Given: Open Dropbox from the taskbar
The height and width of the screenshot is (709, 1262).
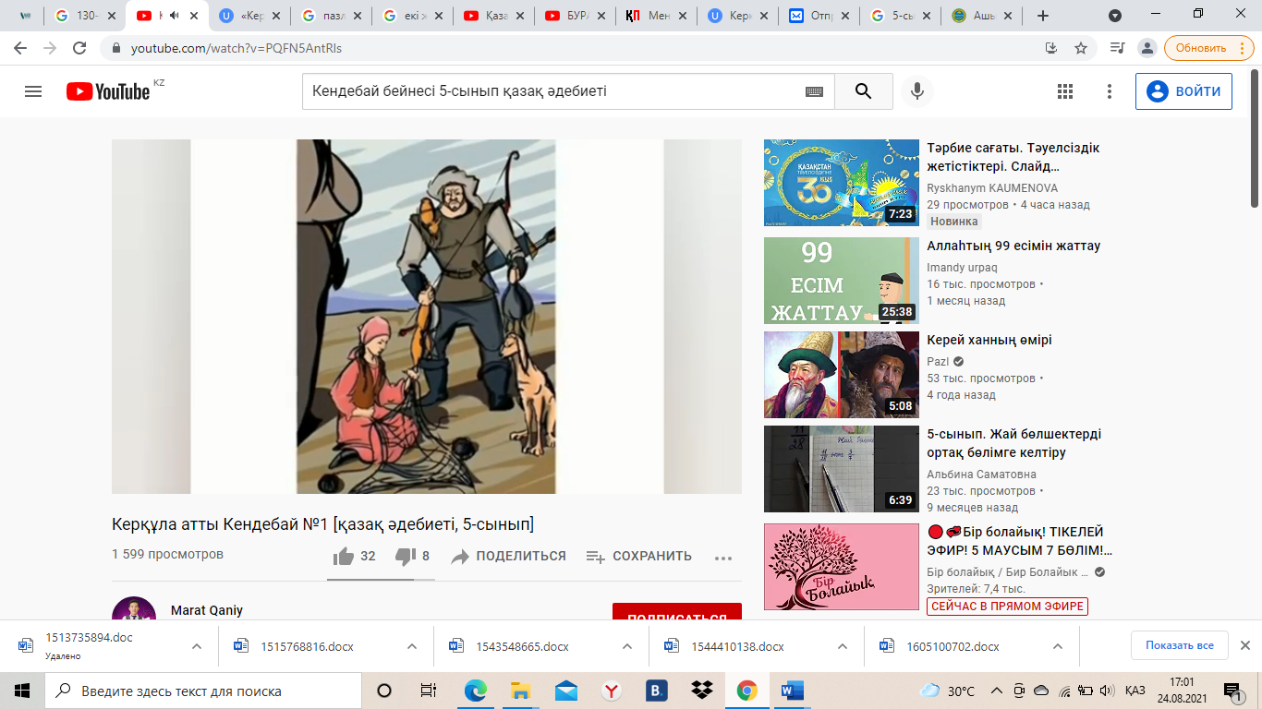Looking at the screenshot, I should click(702, 691).
